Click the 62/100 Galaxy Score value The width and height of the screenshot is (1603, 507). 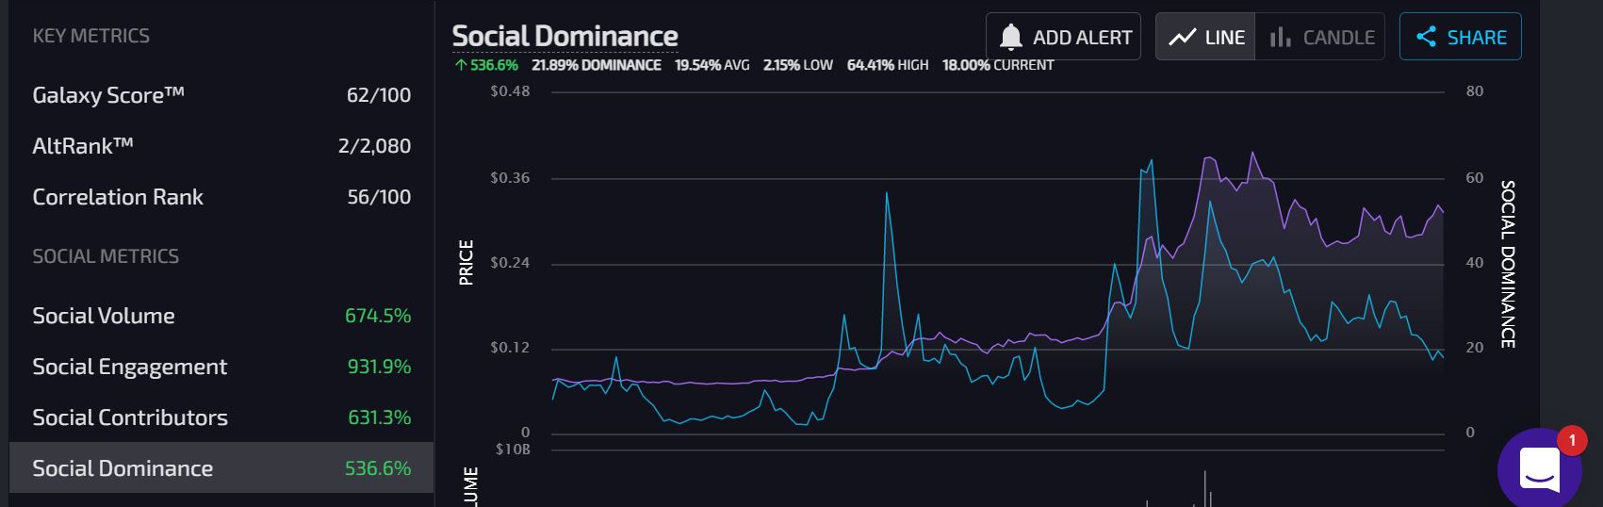tap(379, 95)
